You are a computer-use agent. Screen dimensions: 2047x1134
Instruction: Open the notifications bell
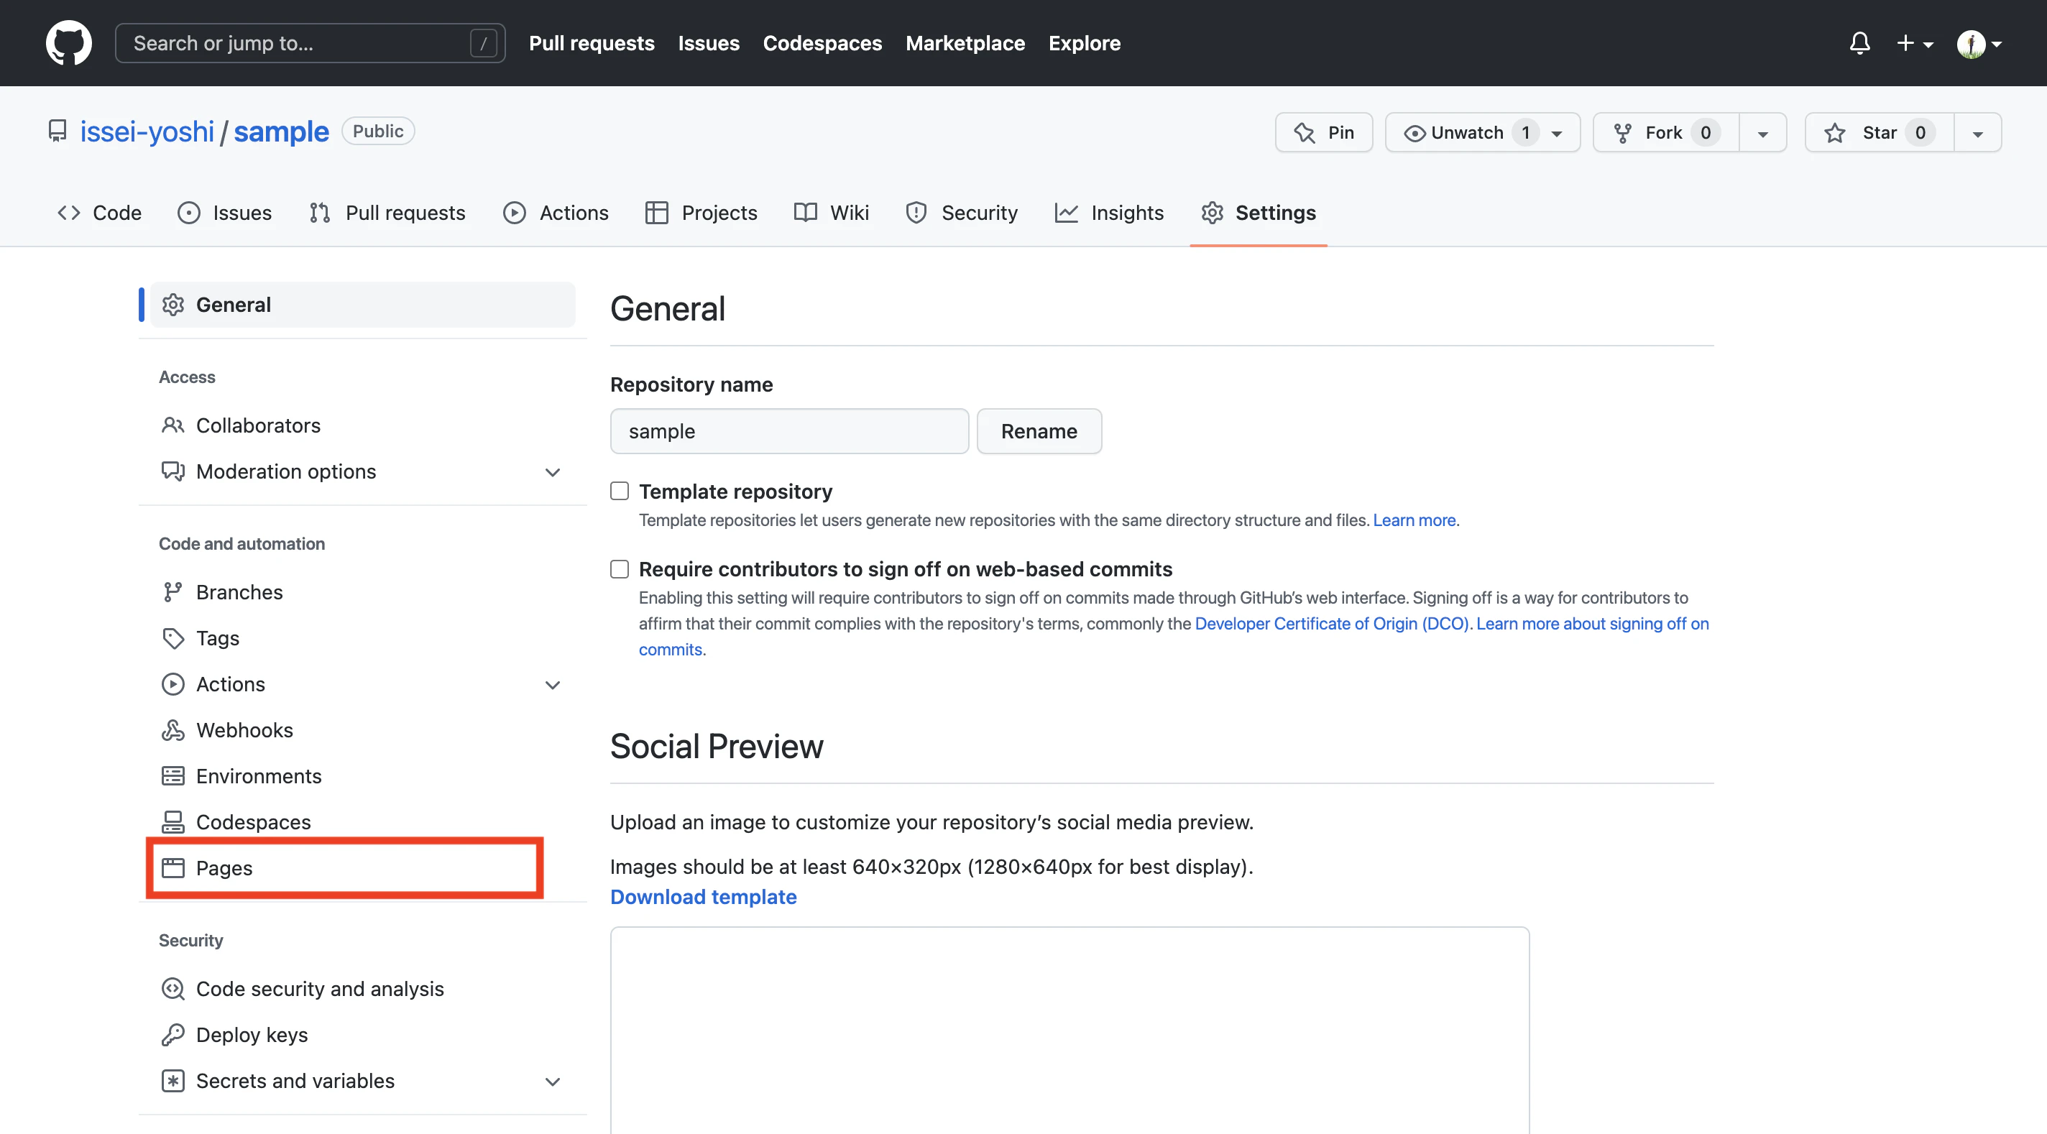coord(1859,43)
